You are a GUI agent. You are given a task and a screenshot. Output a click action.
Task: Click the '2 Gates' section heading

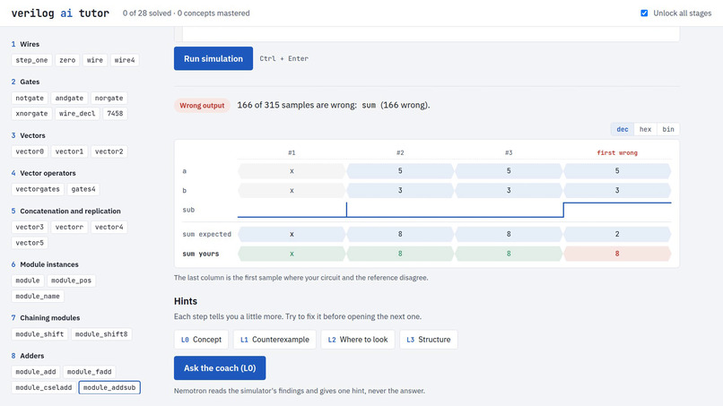pos(25,82)
